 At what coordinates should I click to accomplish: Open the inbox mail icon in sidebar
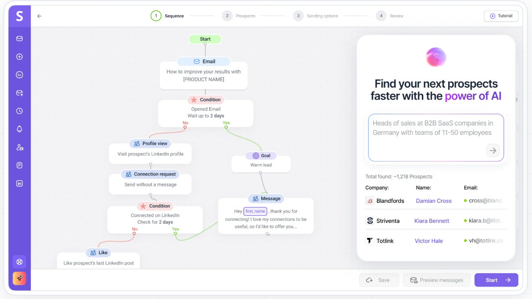(19, 39)
